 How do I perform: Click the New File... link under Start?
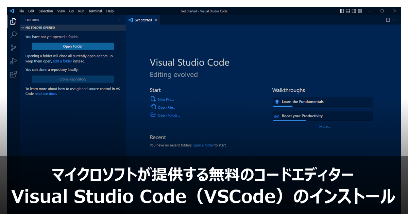166,100
